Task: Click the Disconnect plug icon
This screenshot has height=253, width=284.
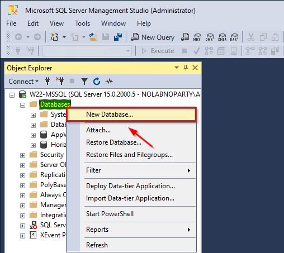Action: pos(60,81)
